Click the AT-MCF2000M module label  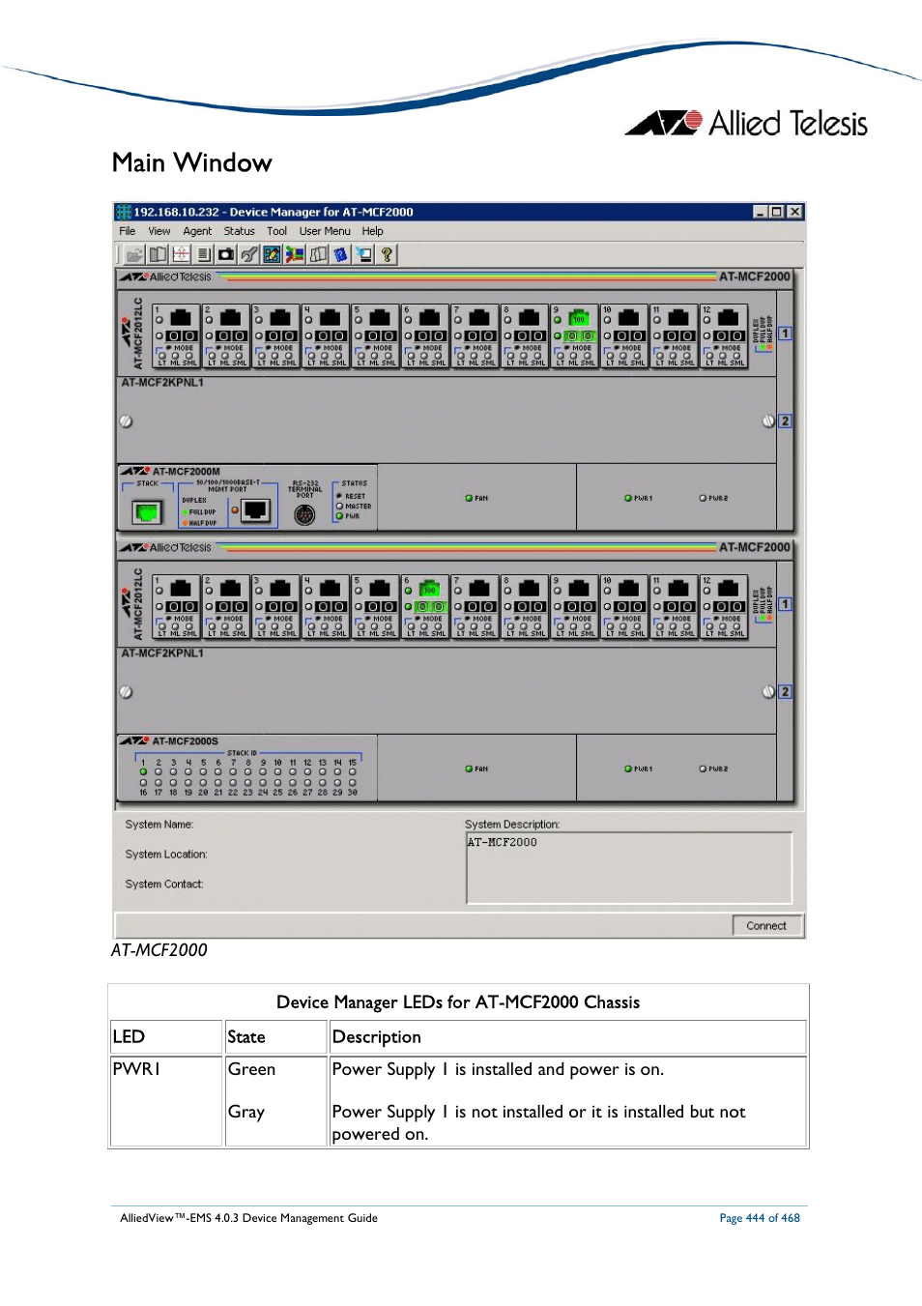pos(186,472)
